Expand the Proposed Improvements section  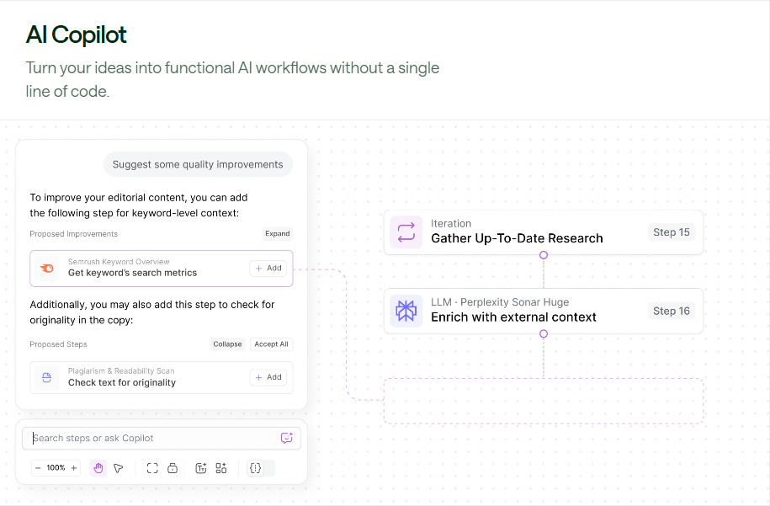point(277,234)
